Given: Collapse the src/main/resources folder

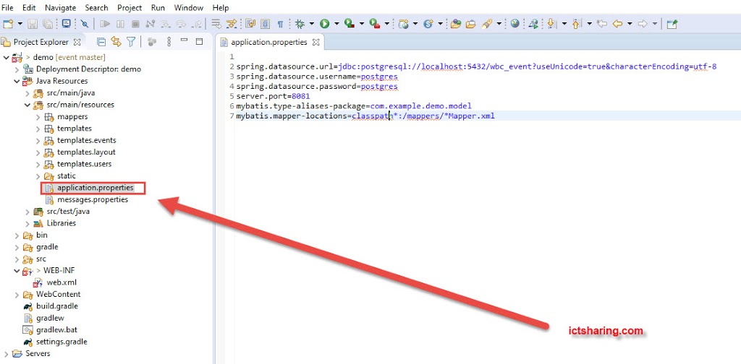Looking at the screenshot, I should click(x=27, y=105).
